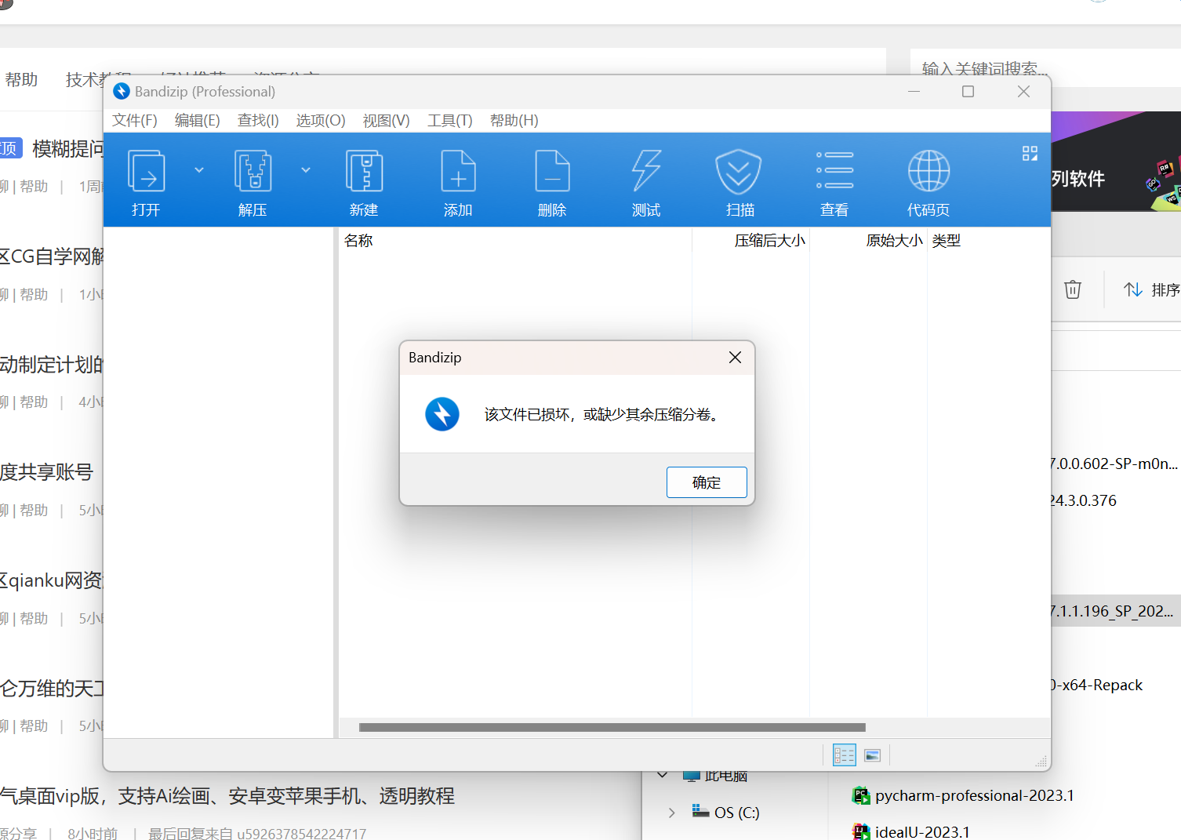Open the 模糊提问 pinned post
The height and width of the screenshot is (840, 1181).
68,149
